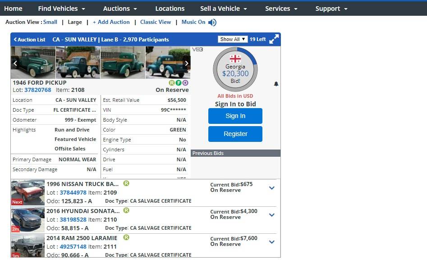Open lot number 37844978

(73, 193)
